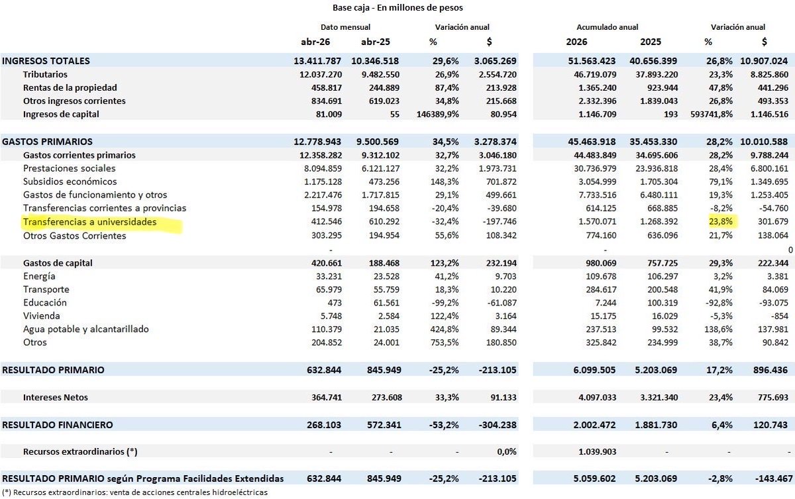This screenshot has width=795, height=499.
Task: Select the Vivienda row label
Action: pyautogui.click(x=41, y=316)
